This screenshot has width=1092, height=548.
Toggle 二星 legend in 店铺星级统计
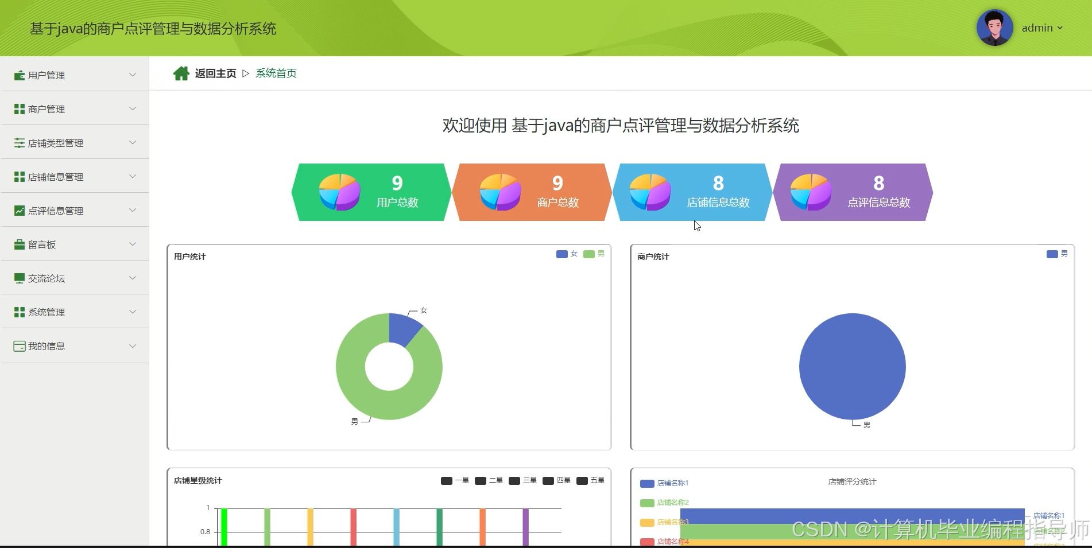click(x=489, y=480)
